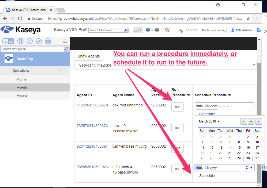Click the date spinner for dc01-node4-16 row
Screen dimensions: 267x188
pyautogui.click(x=247, y=168)
